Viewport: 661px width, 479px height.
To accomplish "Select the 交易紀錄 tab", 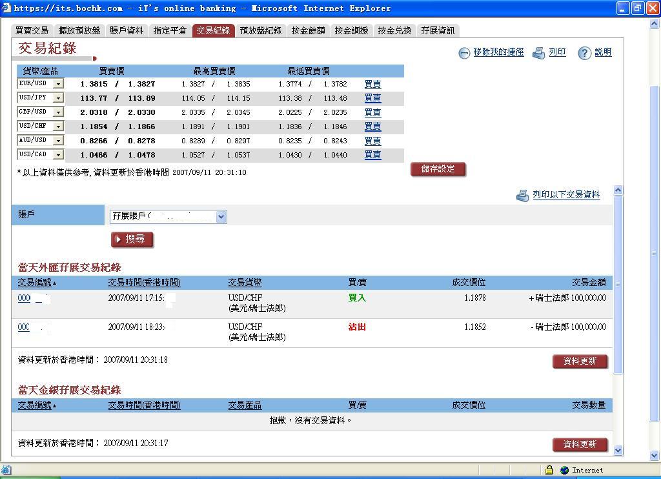I will 213,30.
